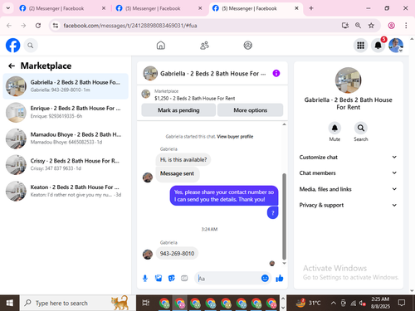Mute this conversation with the bell
Screen dimensions: 415x311
[334, 128]
